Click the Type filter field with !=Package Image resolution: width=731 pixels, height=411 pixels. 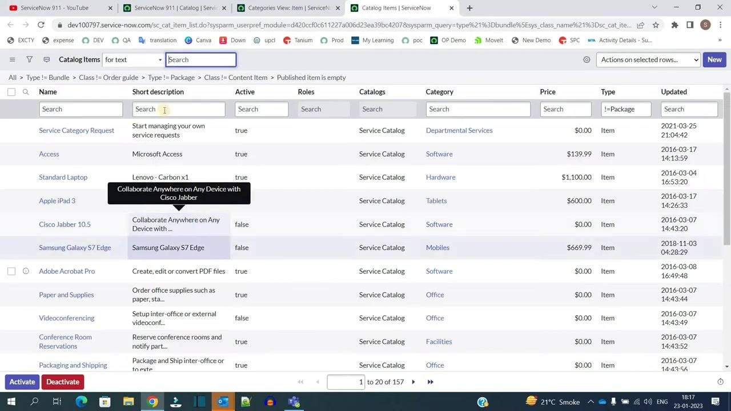coord(626,109)
